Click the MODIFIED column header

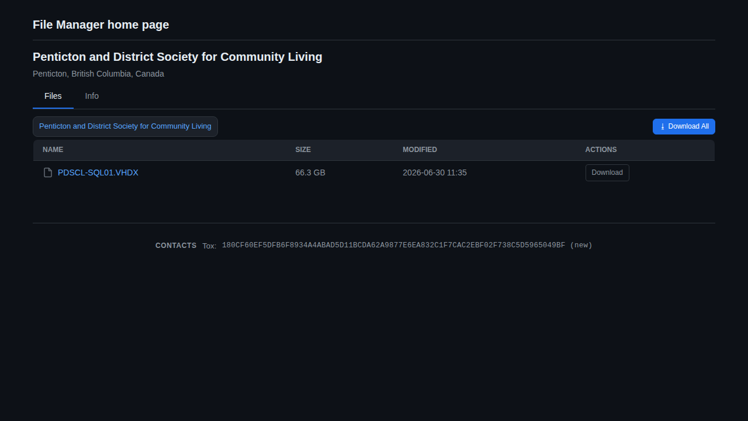tap(420, 150)
